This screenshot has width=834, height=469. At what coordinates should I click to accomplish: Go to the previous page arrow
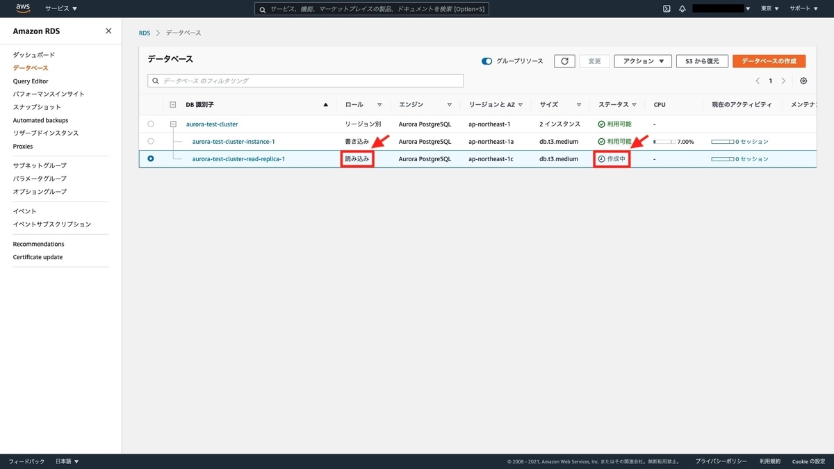click(758, 81)
